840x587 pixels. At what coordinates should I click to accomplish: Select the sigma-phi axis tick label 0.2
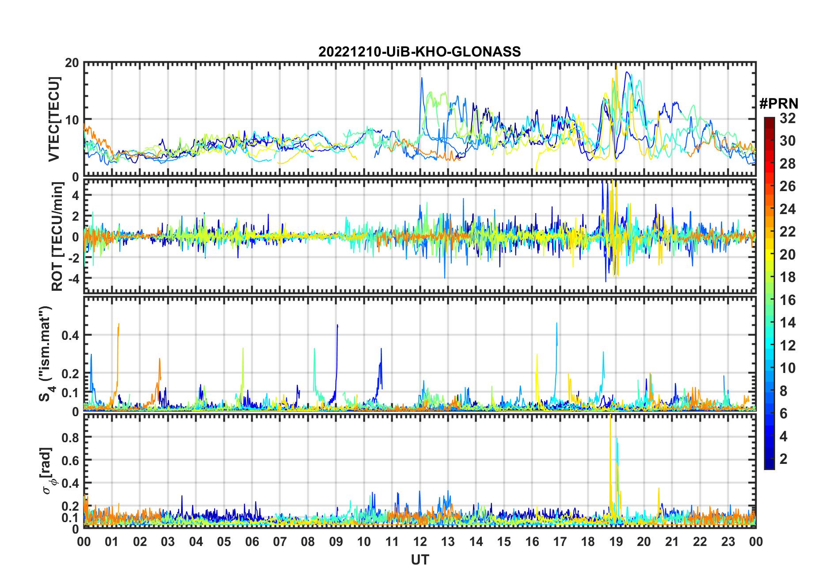(70, 506)
